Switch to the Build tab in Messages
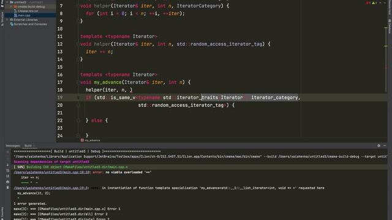 pos(28,145)
